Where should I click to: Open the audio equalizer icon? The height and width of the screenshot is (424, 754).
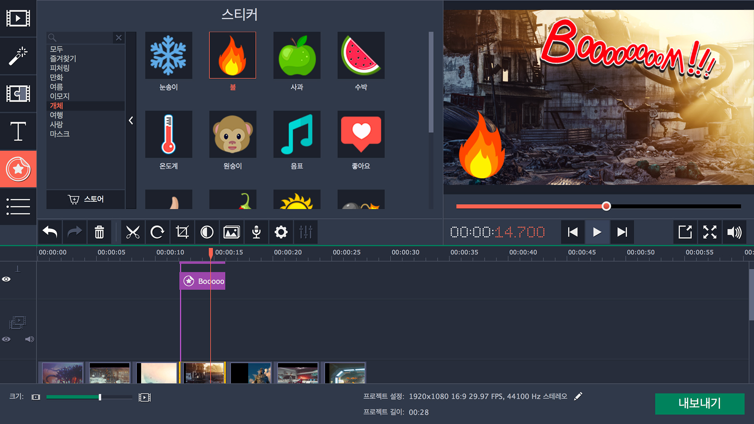(x=306, y=232)
